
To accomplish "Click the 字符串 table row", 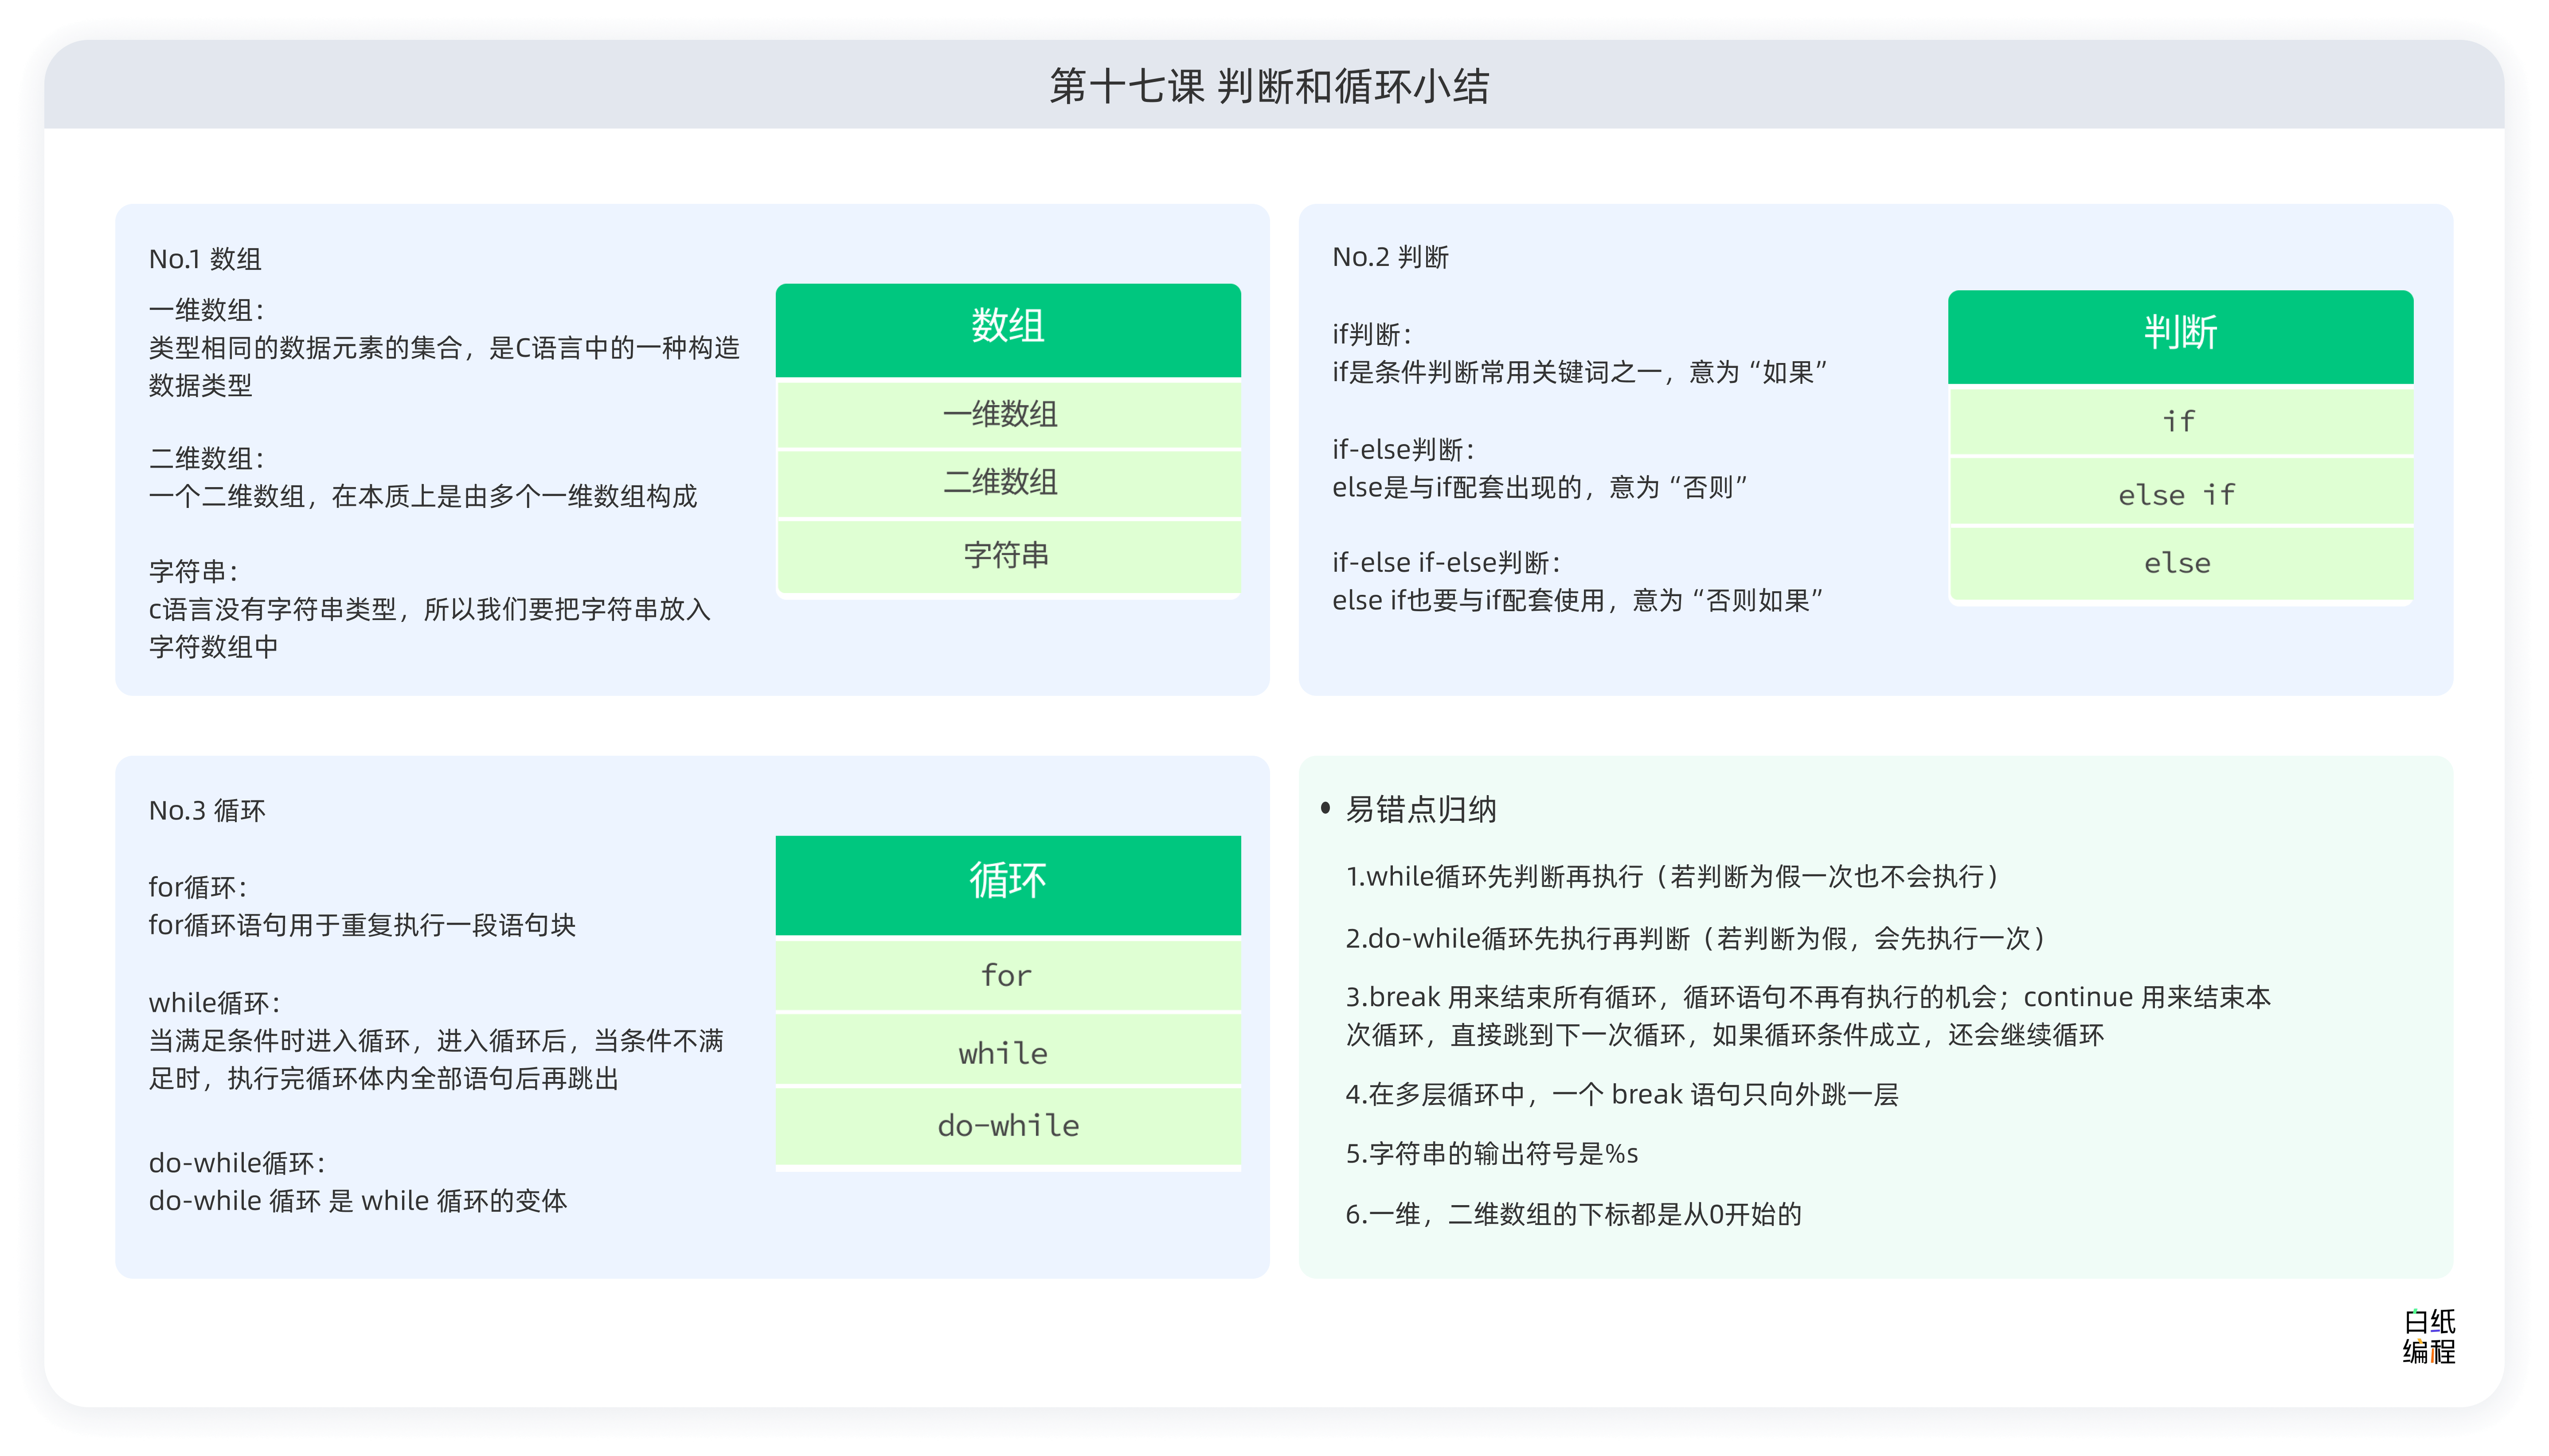I will pyautogui.click(x=1008, y=556).
